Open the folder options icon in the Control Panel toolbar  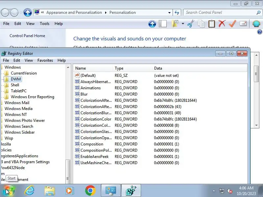tap(175, 24)
